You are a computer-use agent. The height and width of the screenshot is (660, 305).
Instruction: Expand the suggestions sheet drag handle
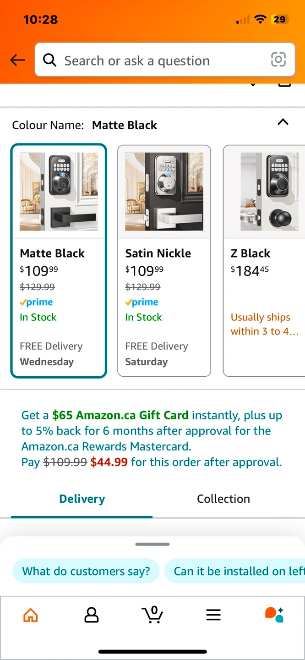coord(152,544)
